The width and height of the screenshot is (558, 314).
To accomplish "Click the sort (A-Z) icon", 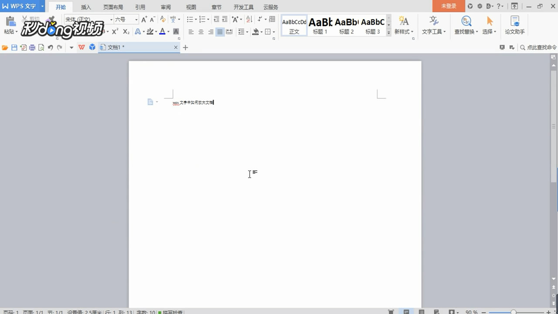I will [249, 19].
